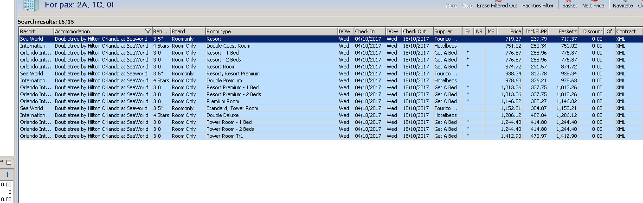The image size is (643, 203).
Task: Click the Navigate toolbar button
Action: (623, 6)
